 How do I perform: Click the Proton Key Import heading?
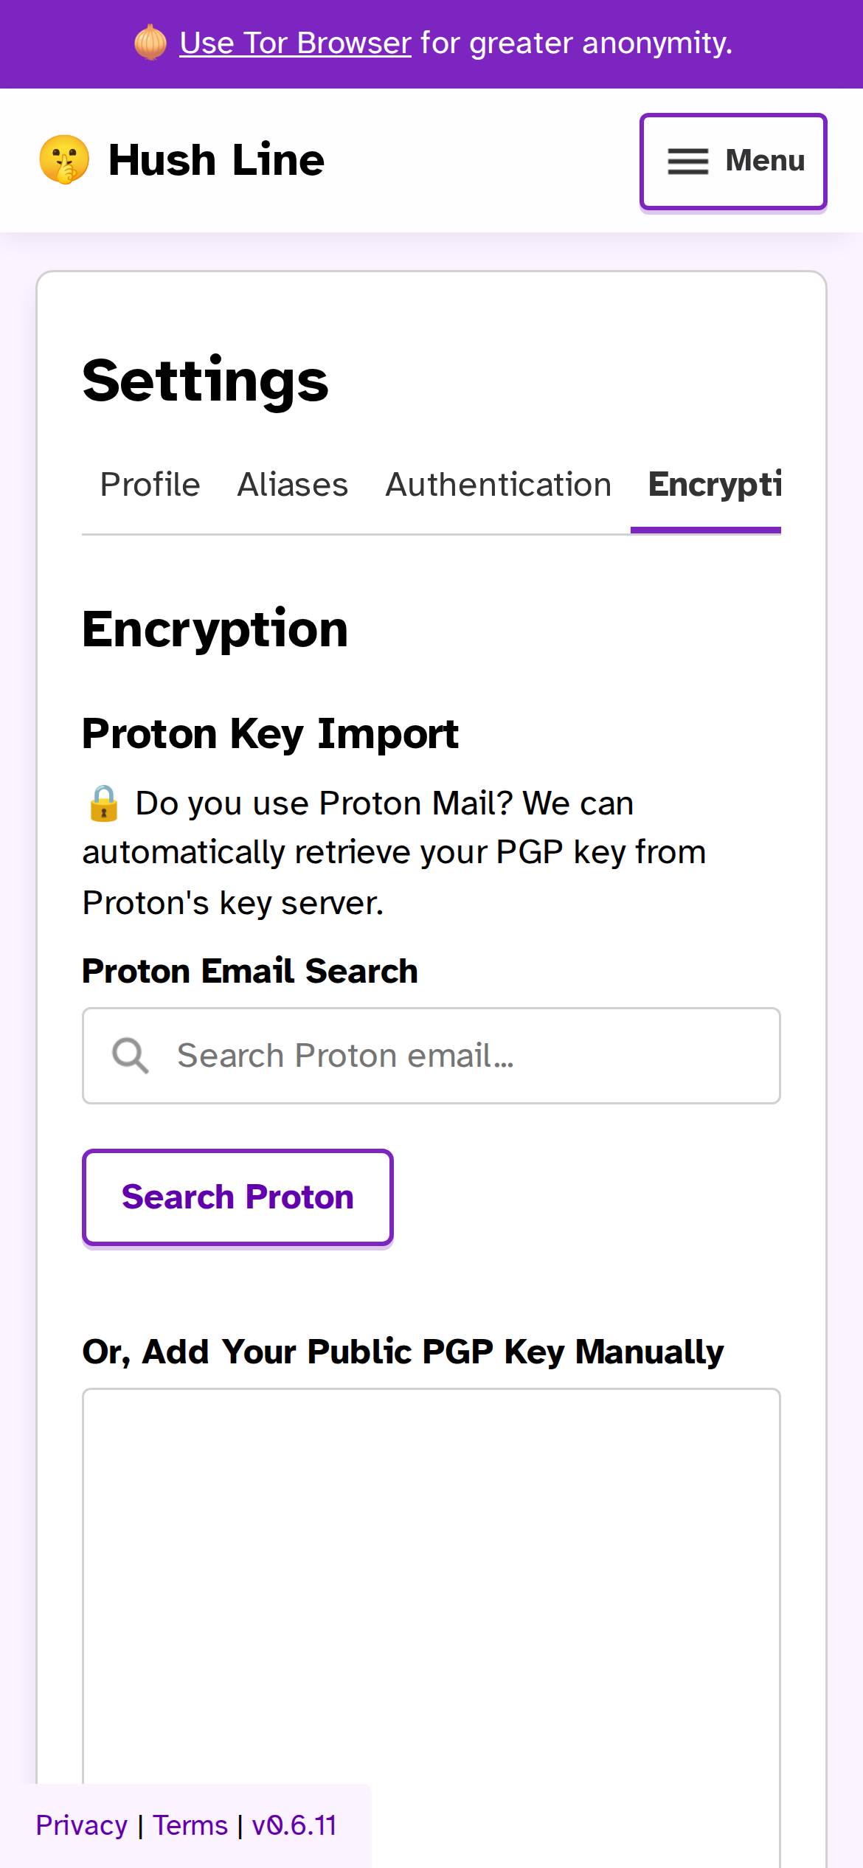tap(270, 733)
